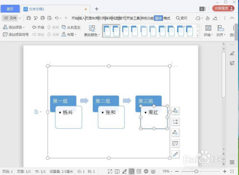Open Print Preview from the quick toolbar

pos(50,18)
